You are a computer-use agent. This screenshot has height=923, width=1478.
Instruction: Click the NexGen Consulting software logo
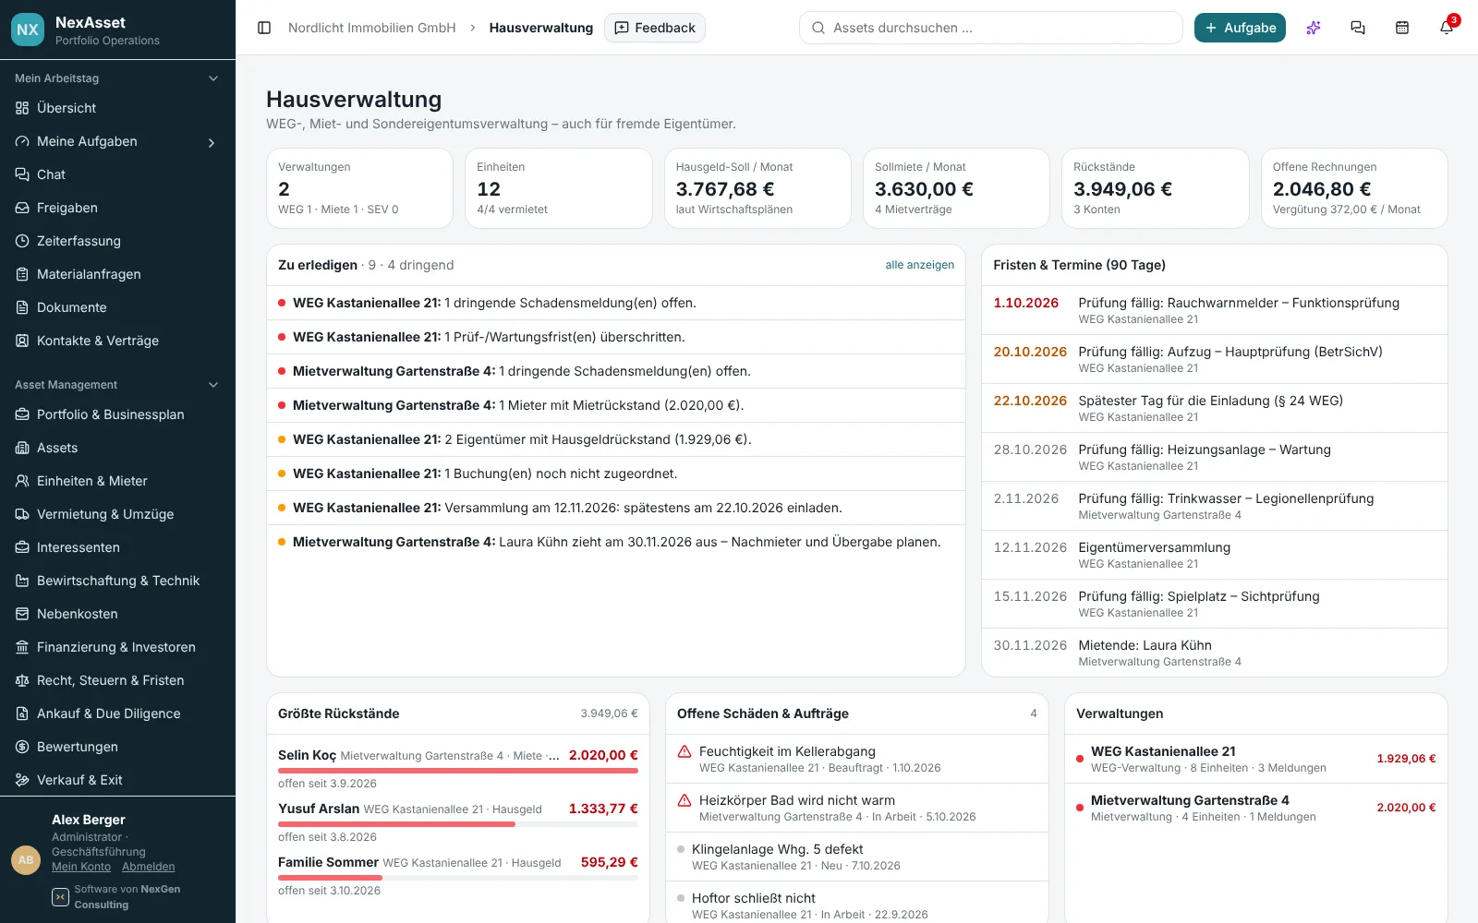(x=60, y=897)
